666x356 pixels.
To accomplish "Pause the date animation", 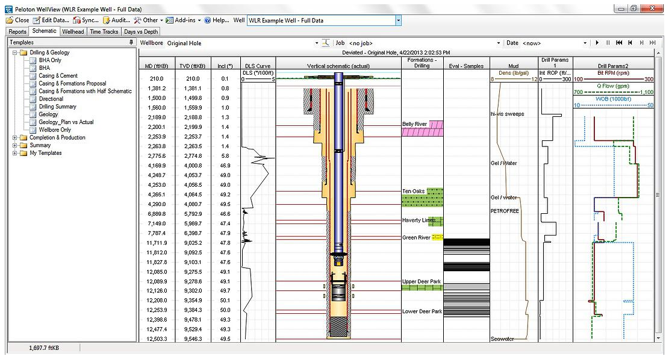I will [608, 43].
